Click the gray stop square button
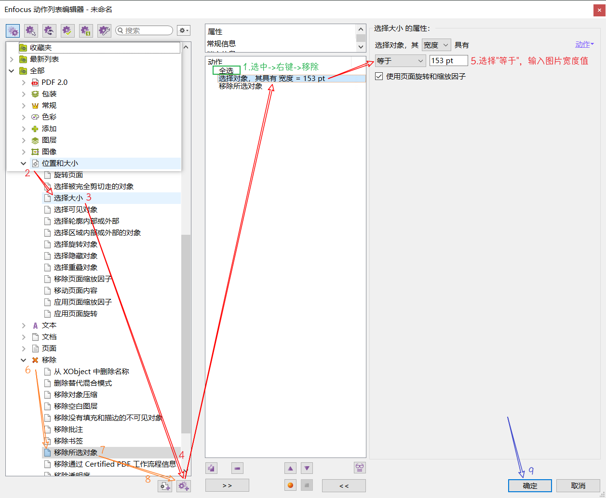 (307, 485)
